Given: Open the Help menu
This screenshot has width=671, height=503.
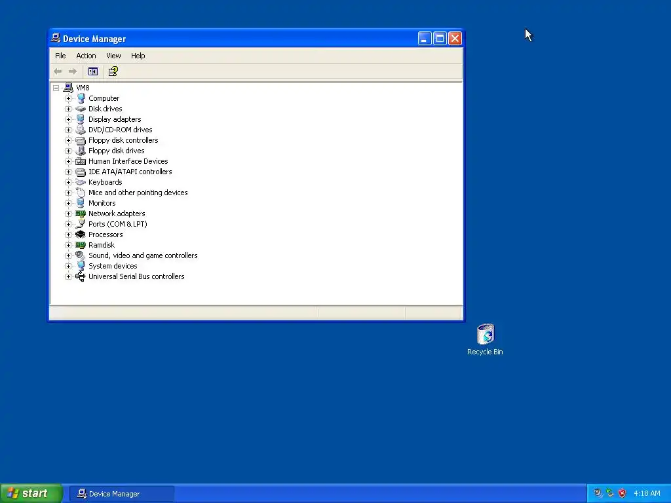Looking at the screenshot, I should 138,56.
